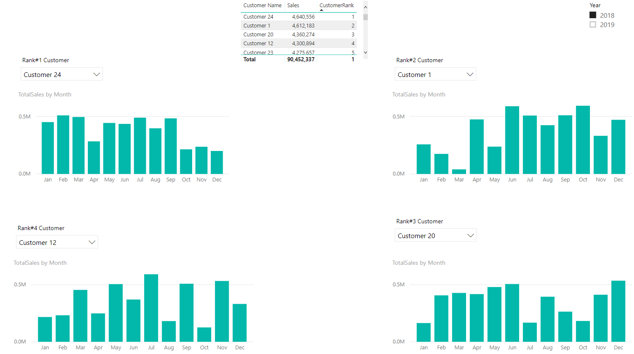
Task: Select the Customer 20 cell in the table
Action: [258, 35]
